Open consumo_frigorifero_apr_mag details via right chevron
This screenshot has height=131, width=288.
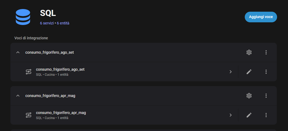[x=231, y=115]
